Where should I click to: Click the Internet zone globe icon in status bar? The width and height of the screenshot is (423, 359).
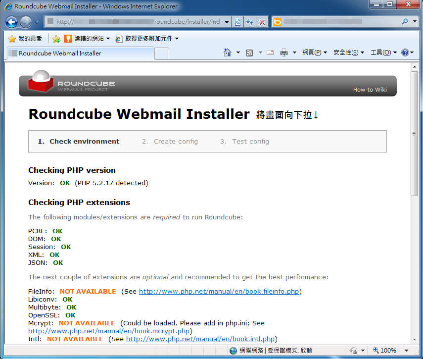click(x=233, y=351)
